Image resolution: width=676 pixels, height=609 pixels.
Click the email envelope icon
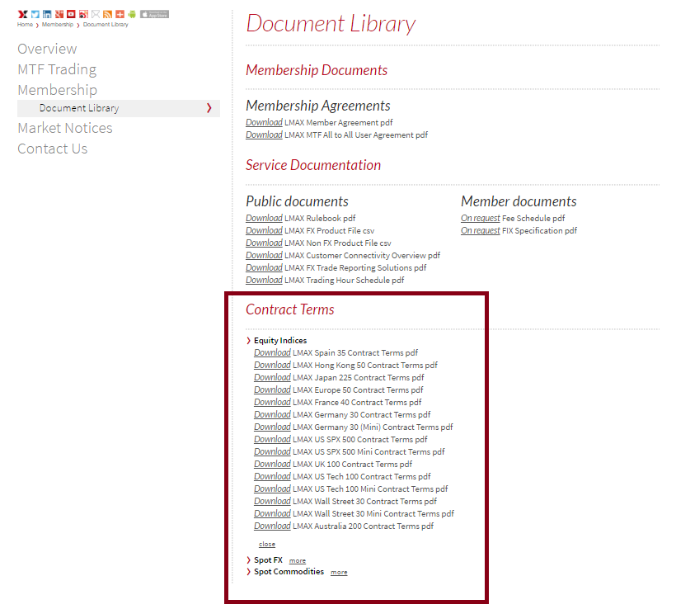[x=96, y=14]
